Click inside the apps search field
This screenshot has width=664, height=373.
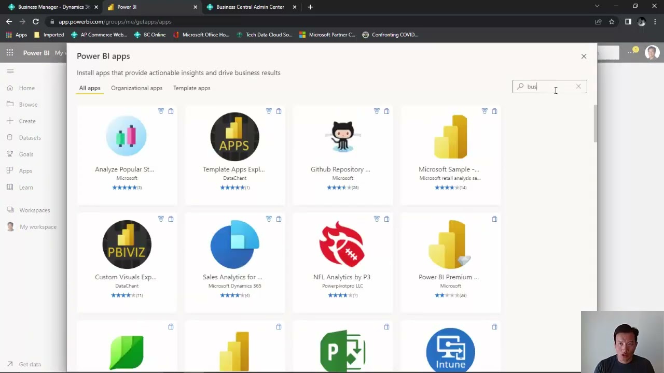click(549, 87)
